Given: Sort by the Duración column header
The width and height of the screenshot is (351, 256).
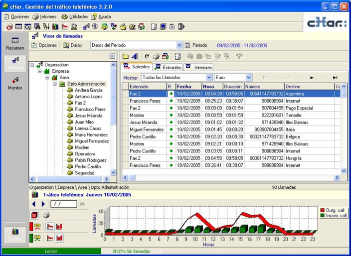Looking at the screenshot, I should pyautogui.click(x=233, y=87).
